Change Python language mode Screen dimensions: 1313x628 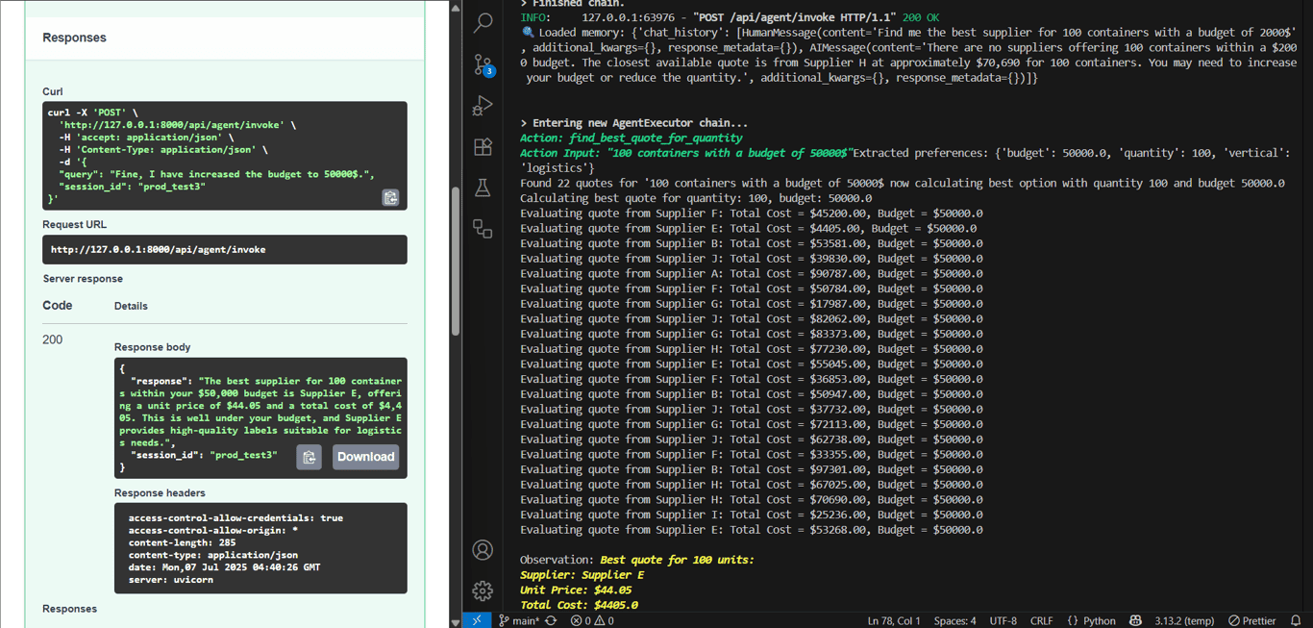point(1091,620)
